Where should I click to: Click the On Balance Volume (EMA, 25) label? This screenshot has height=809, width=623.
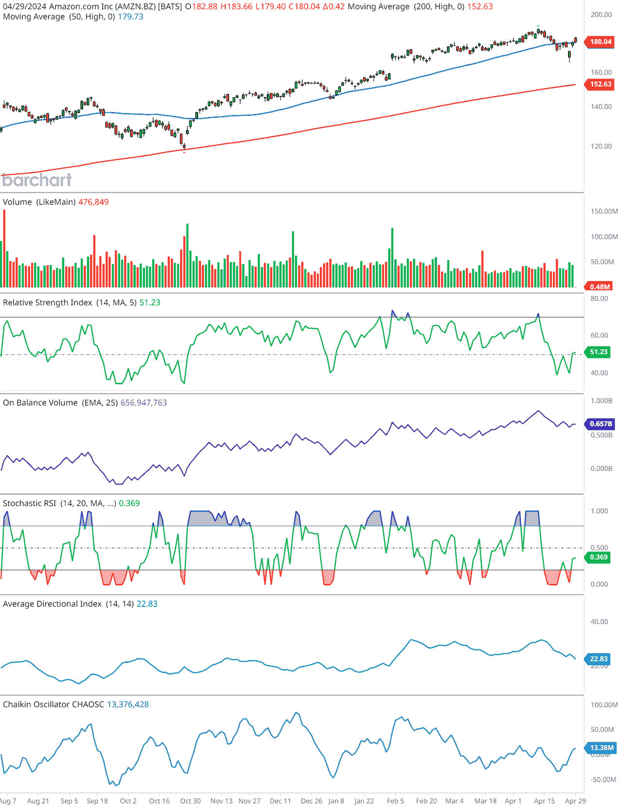[60, 403]
